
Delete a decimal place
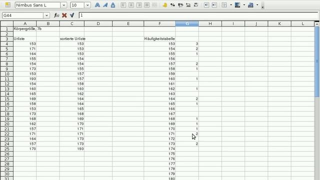(x=196, y=5)
